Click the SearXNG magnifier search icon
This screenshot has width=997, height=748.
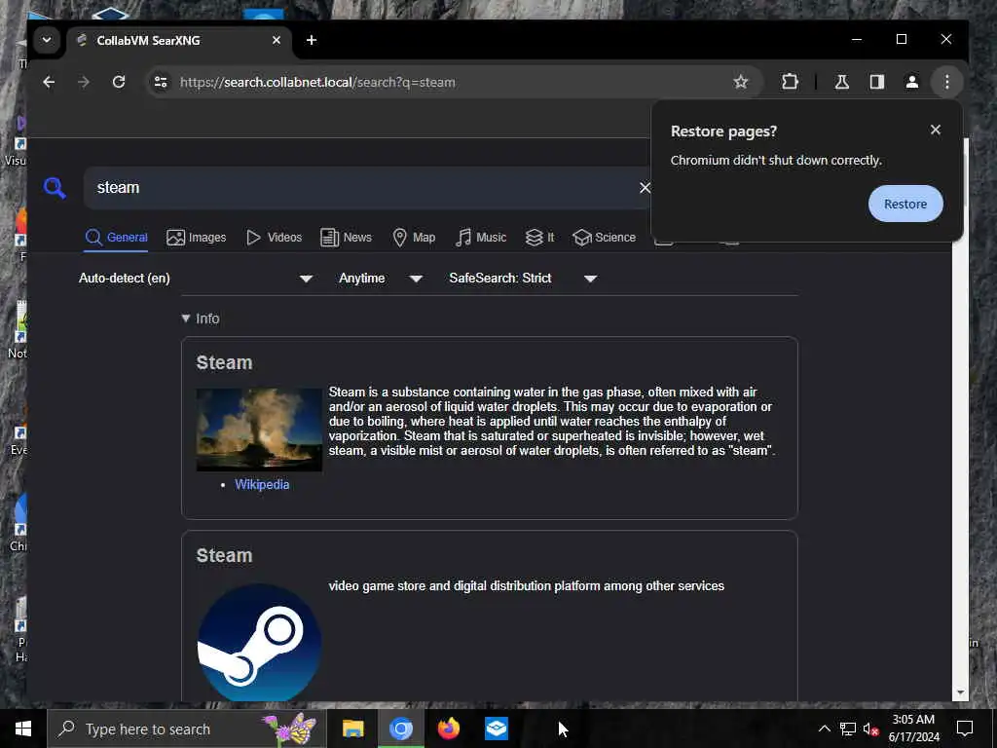click(55, 188)
